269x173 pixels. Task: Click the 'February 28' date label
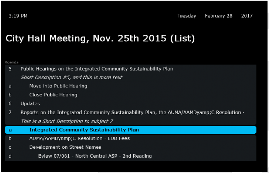pyautogui.click(x=218, y=16)
